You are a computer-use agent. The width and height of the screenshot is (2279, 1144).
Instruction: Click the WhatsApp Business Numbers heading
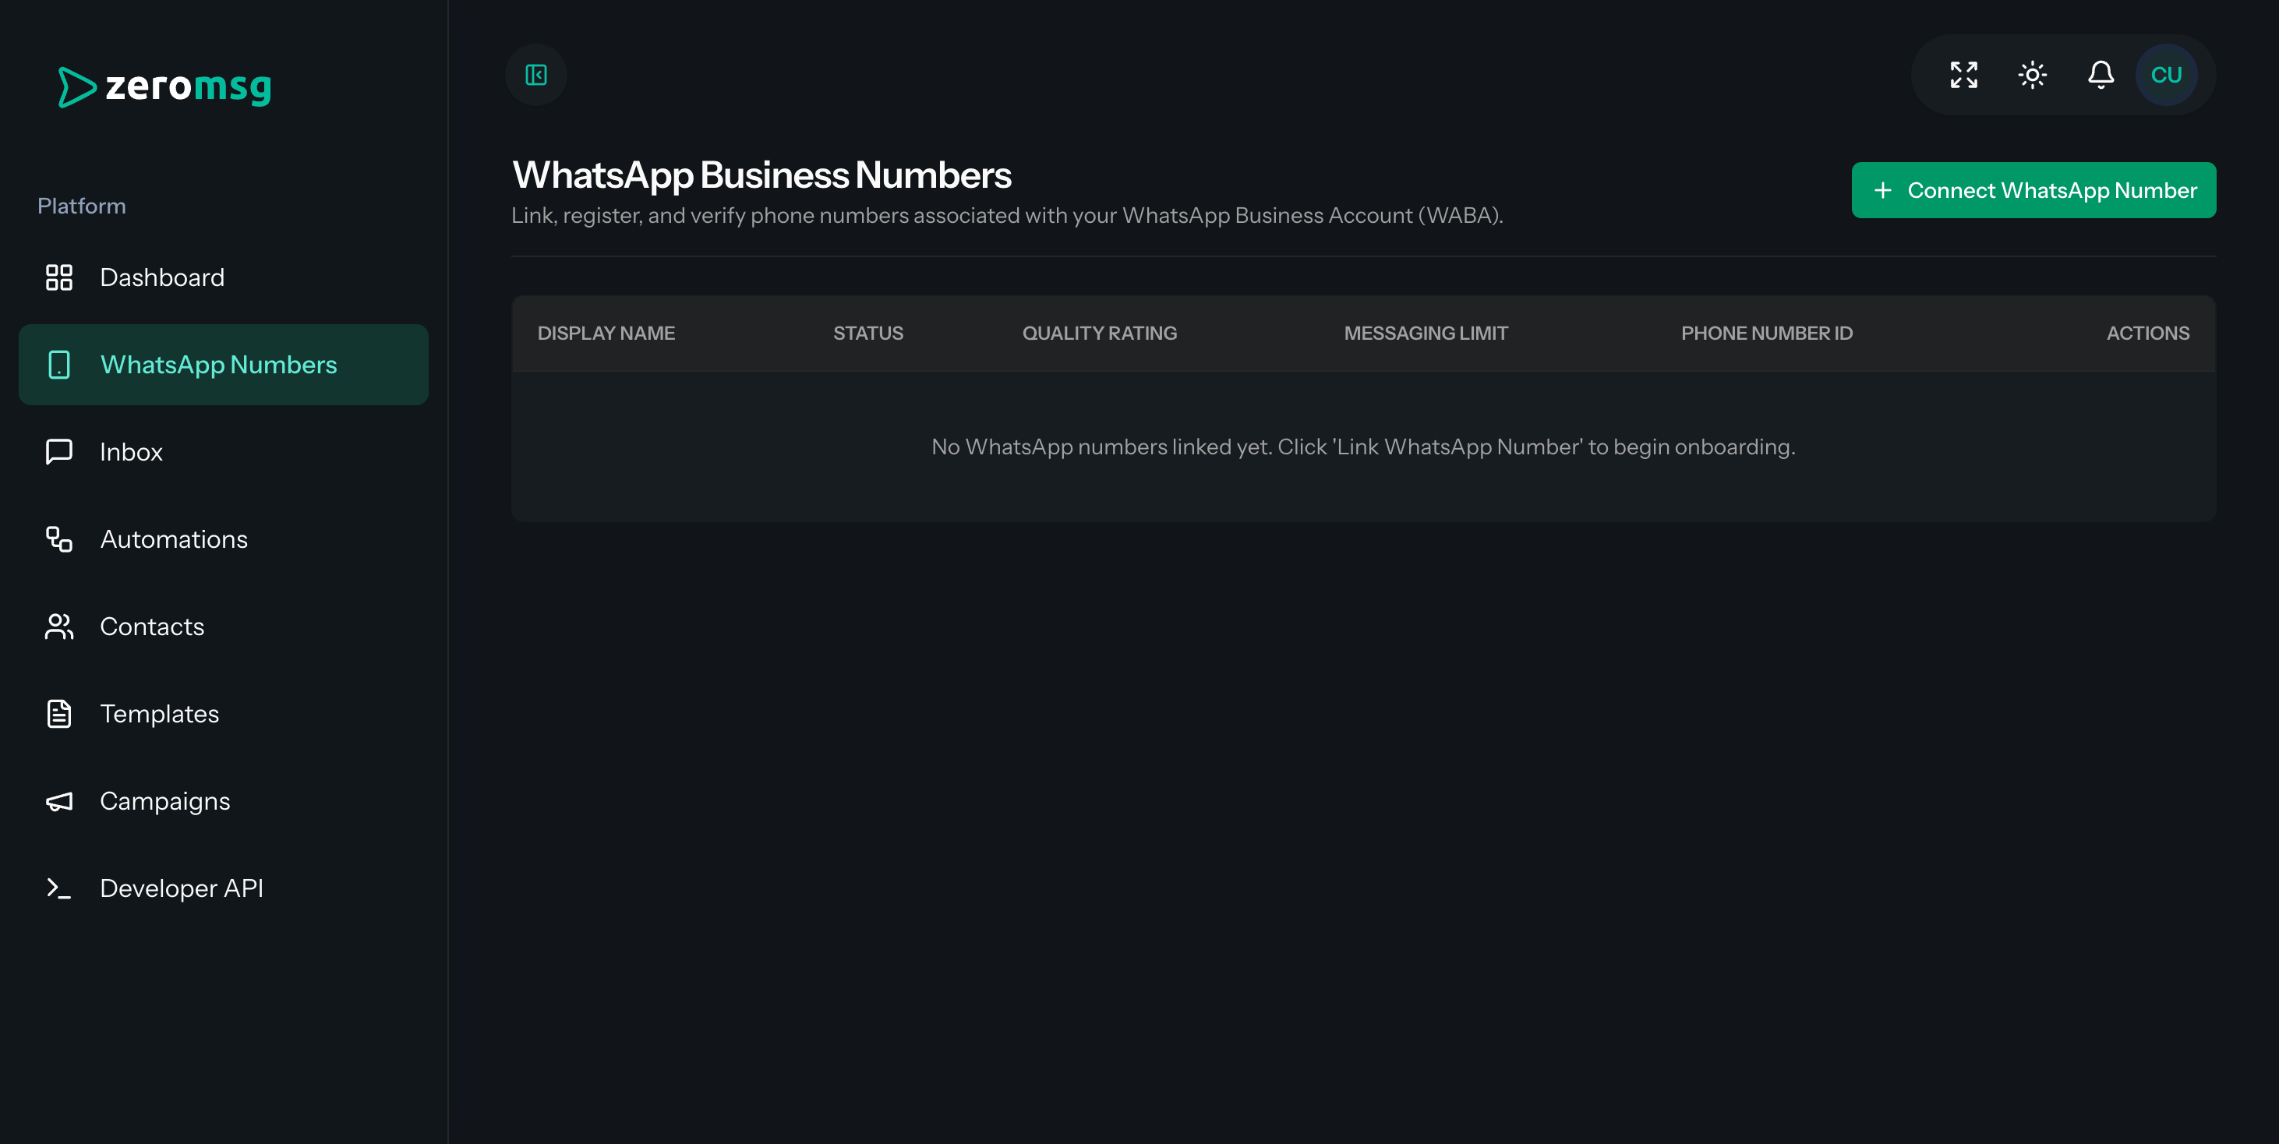(x=761, y=175)
